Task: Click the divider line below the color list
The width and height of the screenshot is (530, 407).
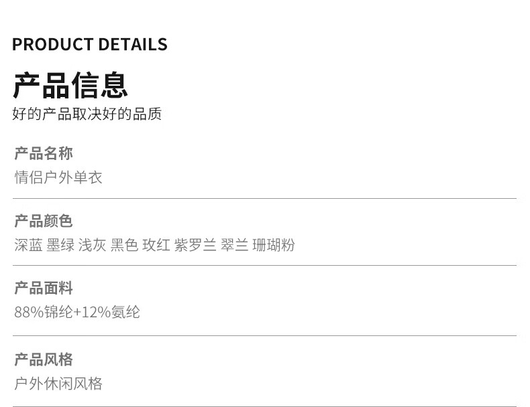Action: [x=264, y=265]
